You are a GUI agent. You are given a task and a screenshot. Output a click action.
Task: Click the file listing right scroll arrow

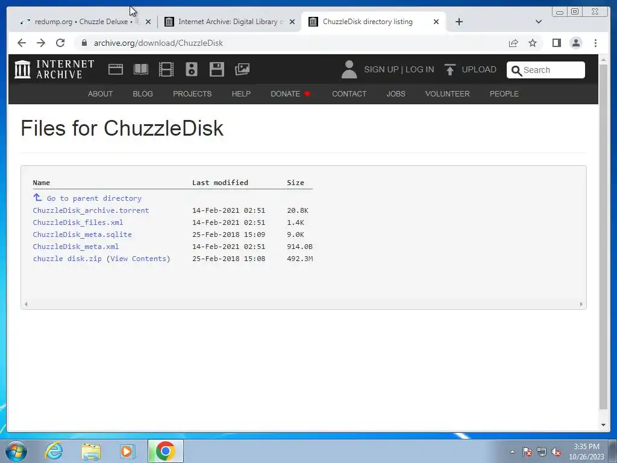click(581, 304)
